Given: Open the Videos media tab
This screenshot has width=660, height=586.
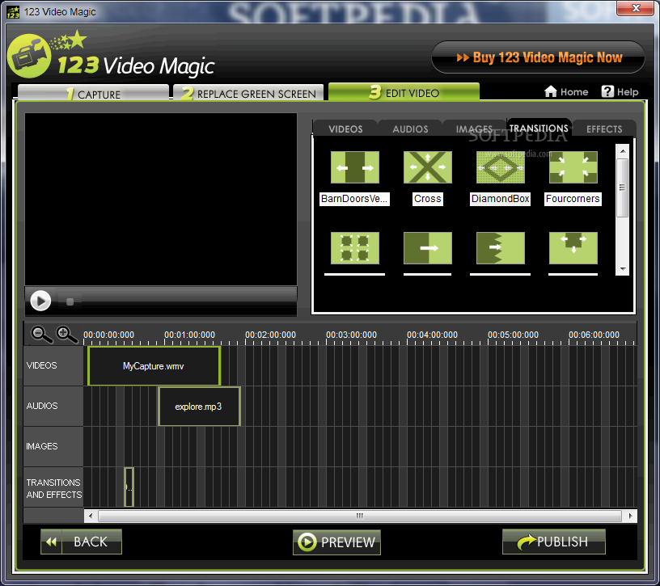Looking at the screenshot, I should click(x=345, y=129).
